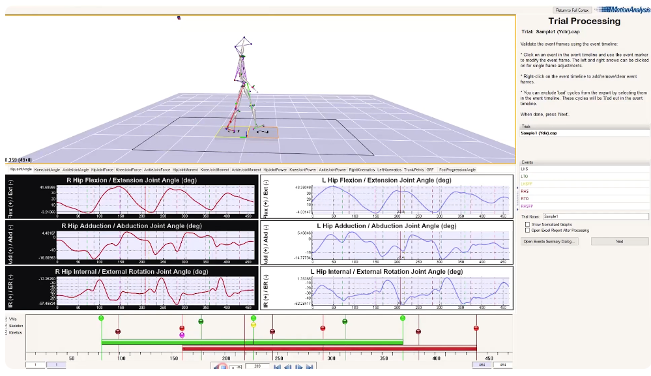Select the FootProgressionAngle tab
This screenshot has height=376, width=651.
tap(457, 169)
